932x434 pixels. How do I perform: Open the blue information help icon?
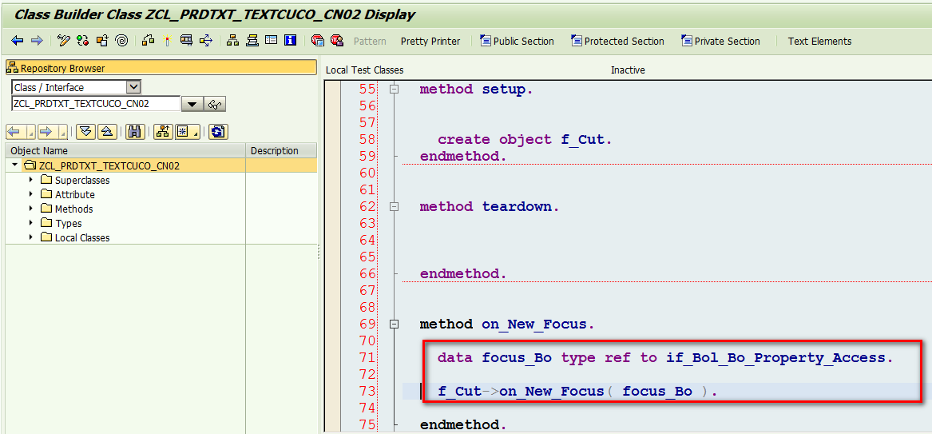(x=290, y=41)
